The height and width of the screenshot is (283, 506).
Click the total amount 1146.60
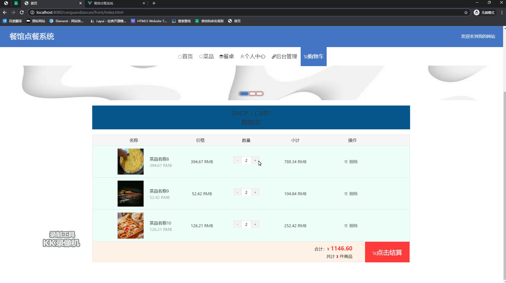click(341, 249)
